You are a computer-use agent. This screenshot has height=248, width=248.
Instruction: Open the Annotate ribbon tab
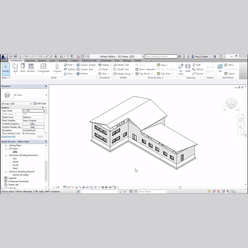tap(63, 60)
